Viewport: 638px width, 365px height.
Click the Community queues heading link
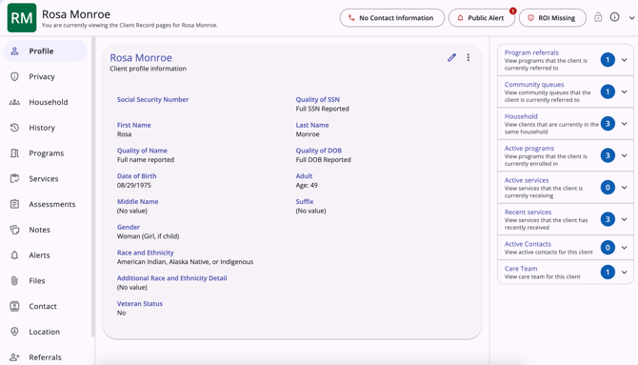(534, 84)
